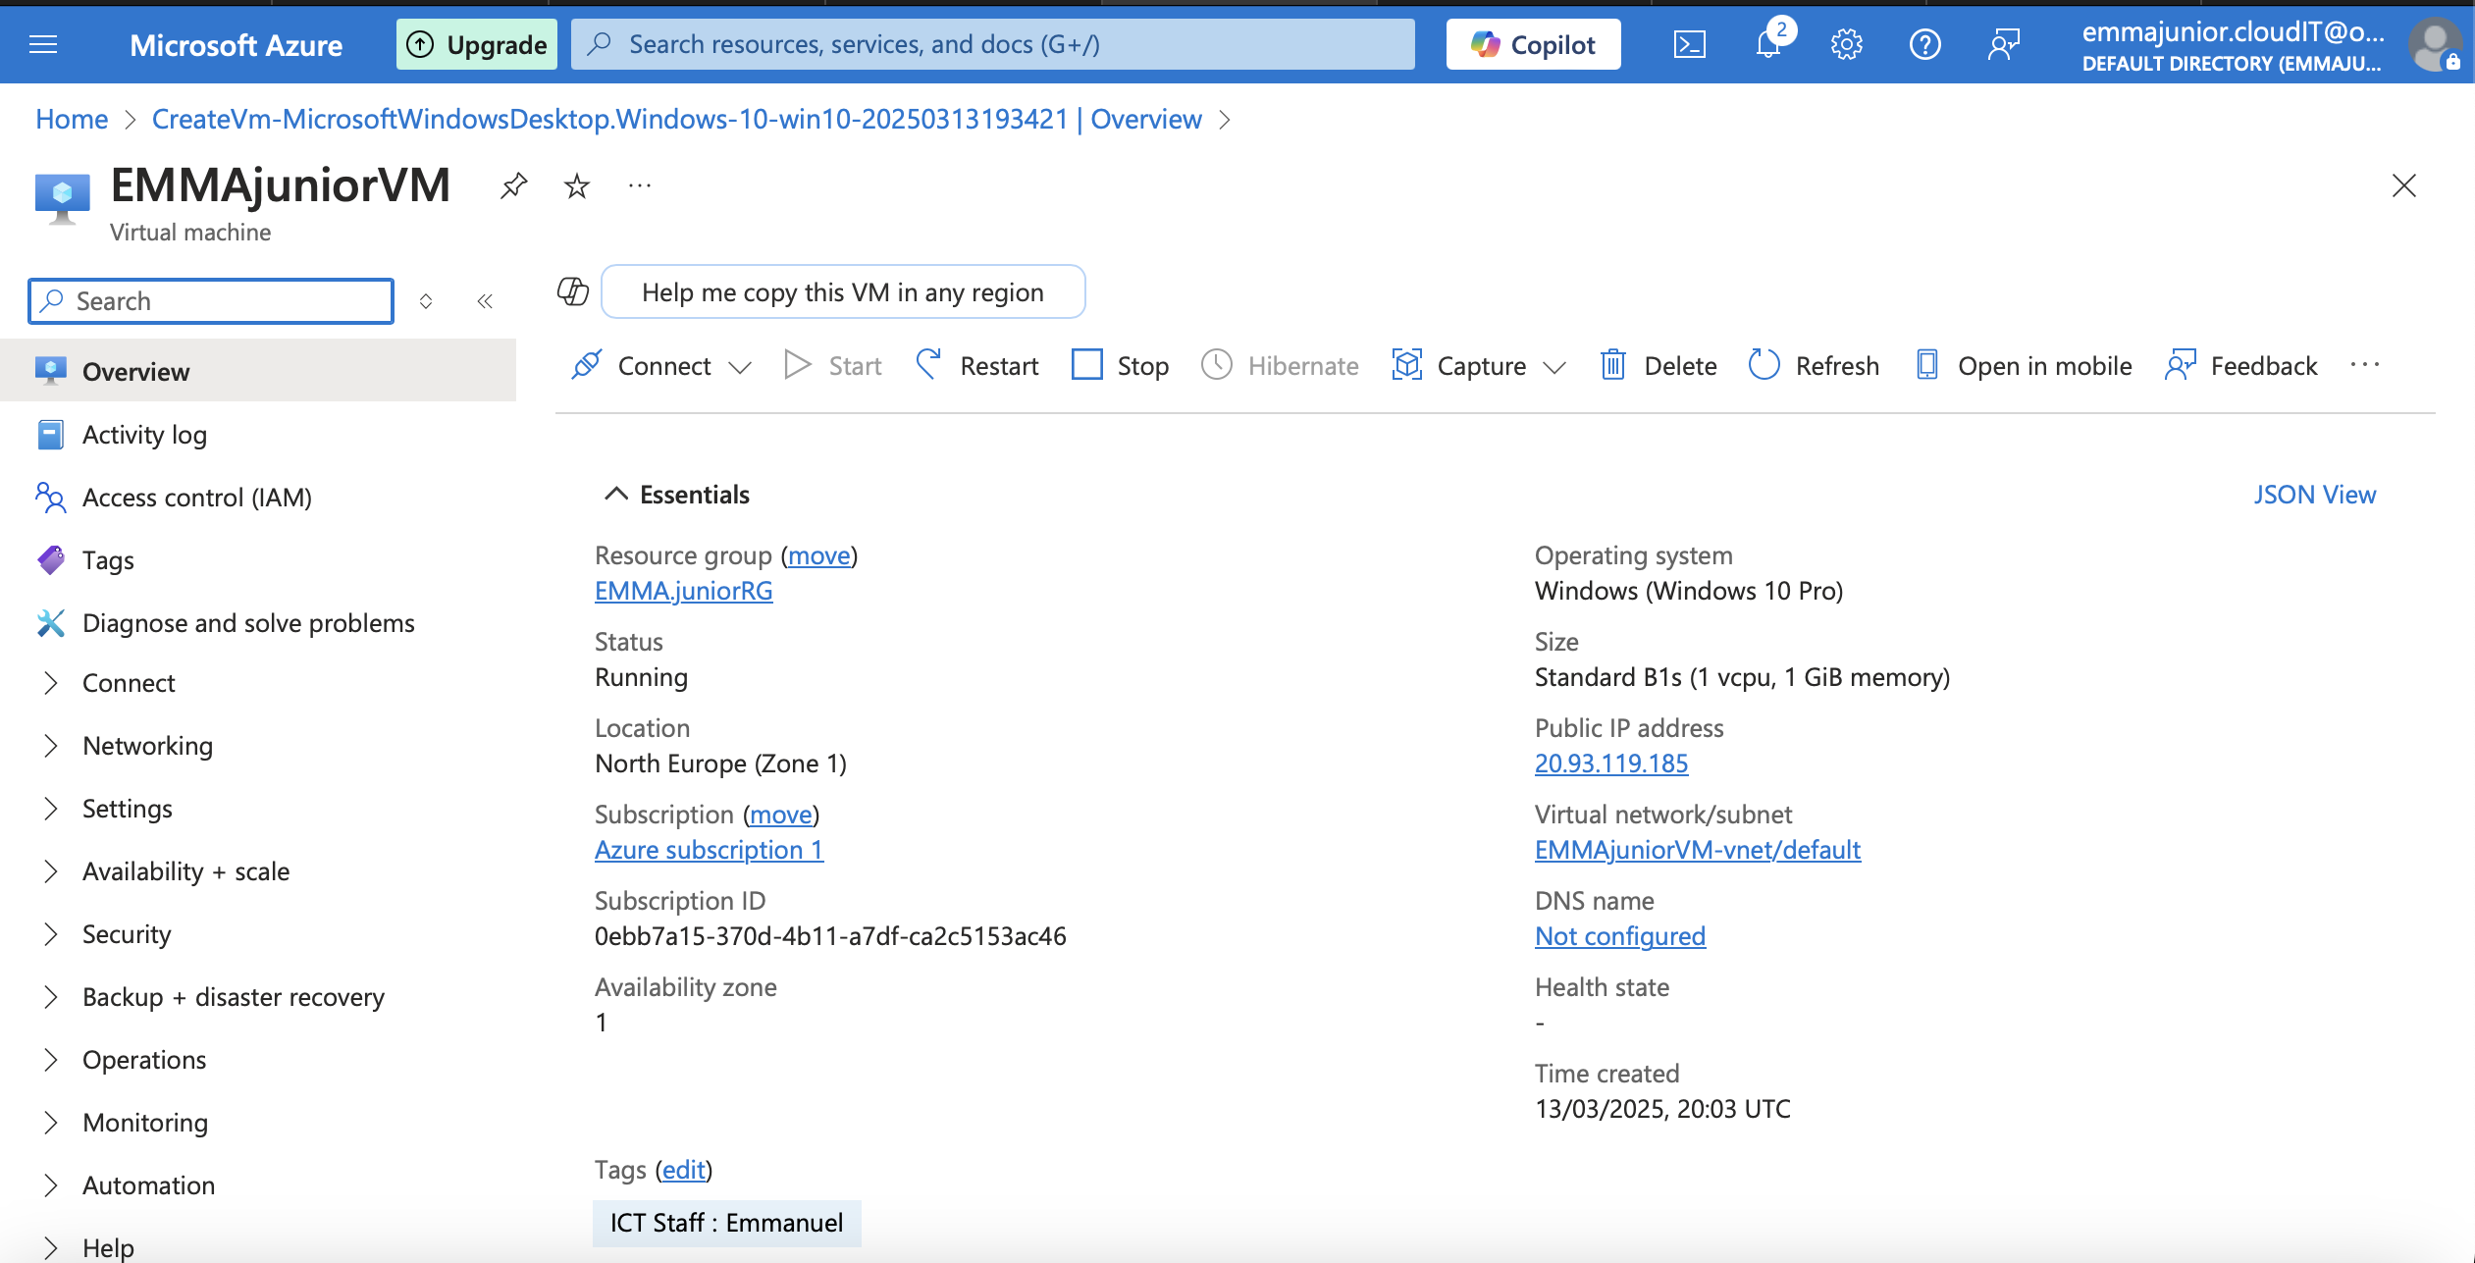Click the DNS name Not configured link
The width and height of the screenshot is (2475, 1263).
pos(1620,936)
